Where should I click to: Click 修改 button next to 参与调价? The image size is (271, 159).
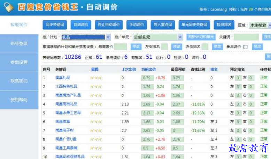[257, 47]
